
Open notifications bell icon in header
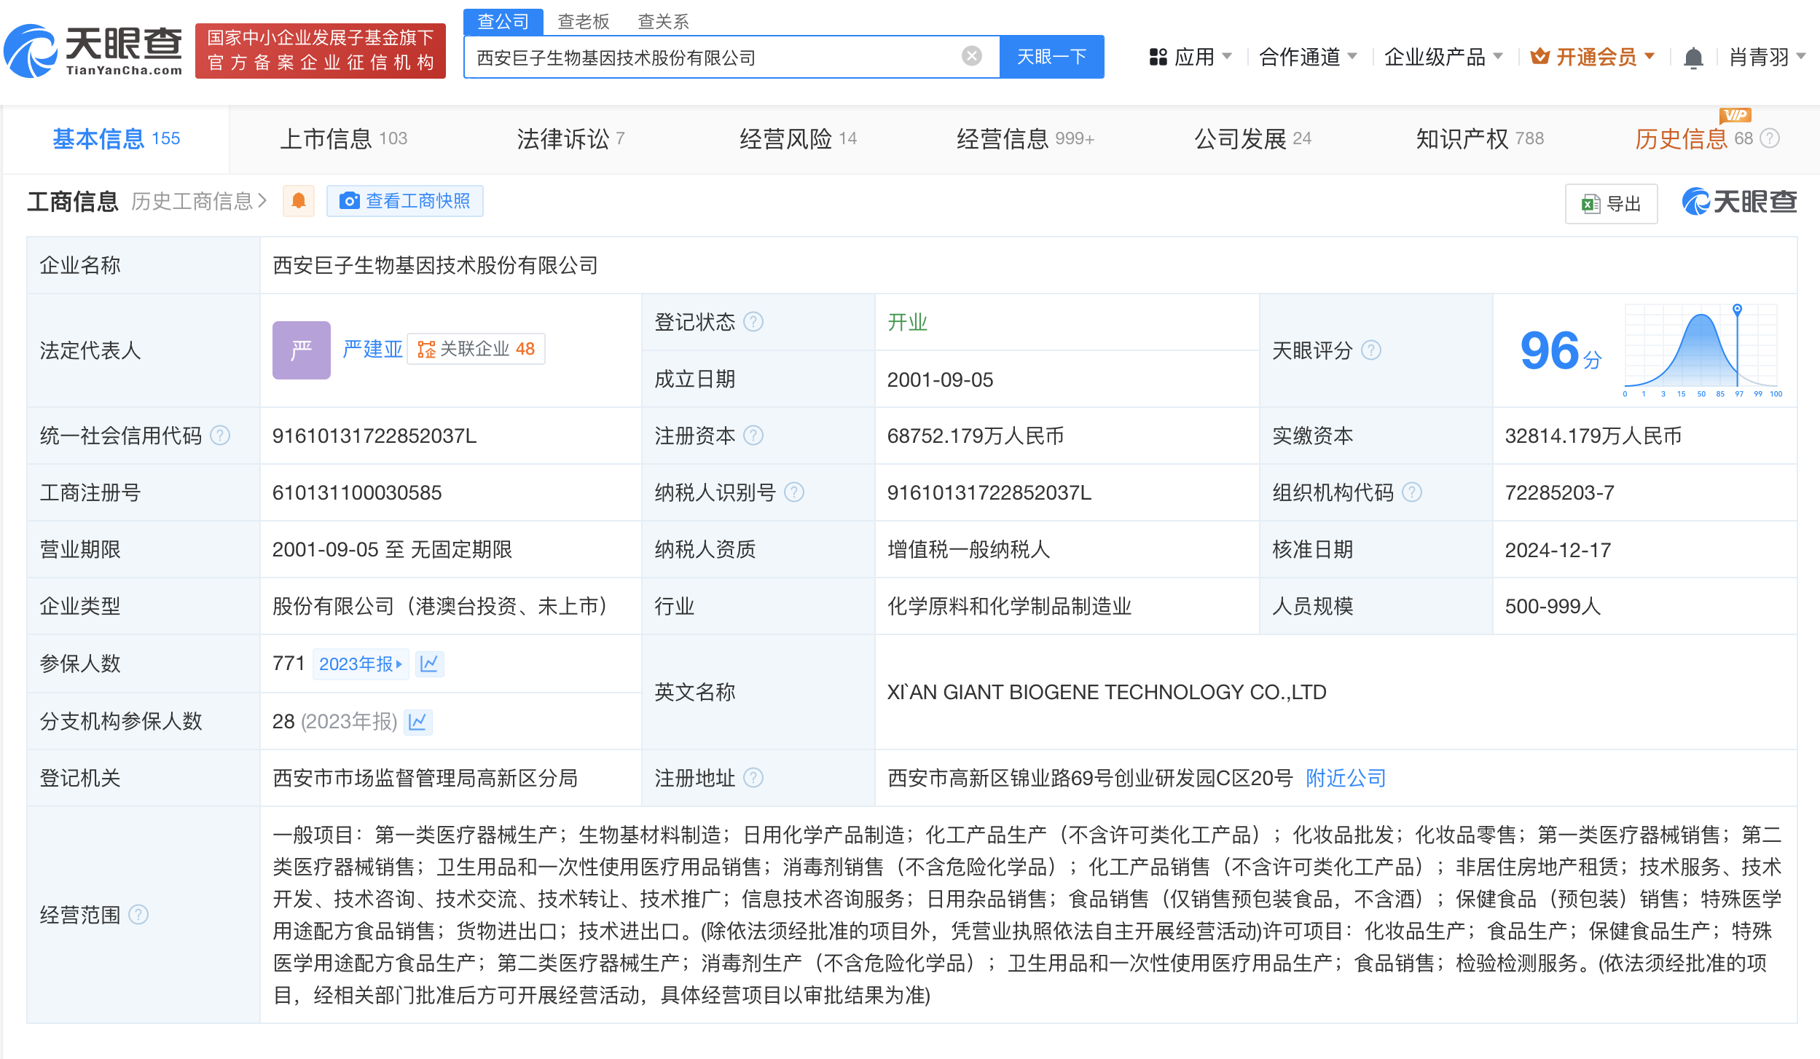(1693, 58)
